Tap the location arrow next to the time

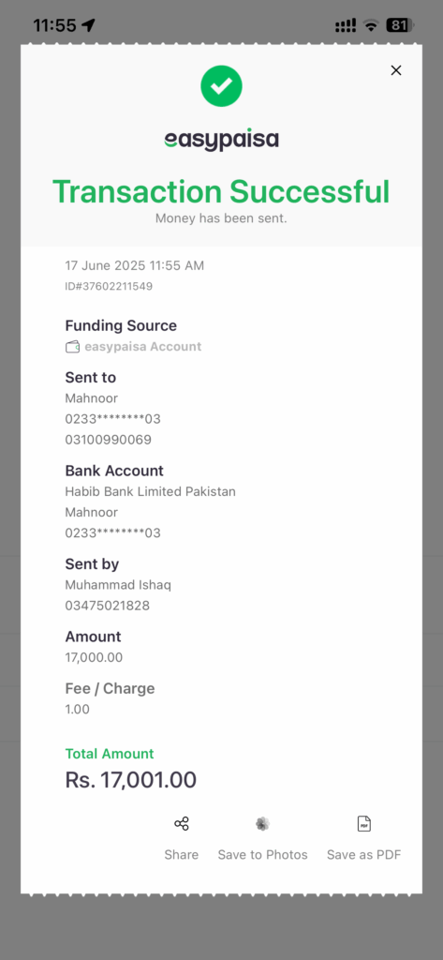click(89, 25)
